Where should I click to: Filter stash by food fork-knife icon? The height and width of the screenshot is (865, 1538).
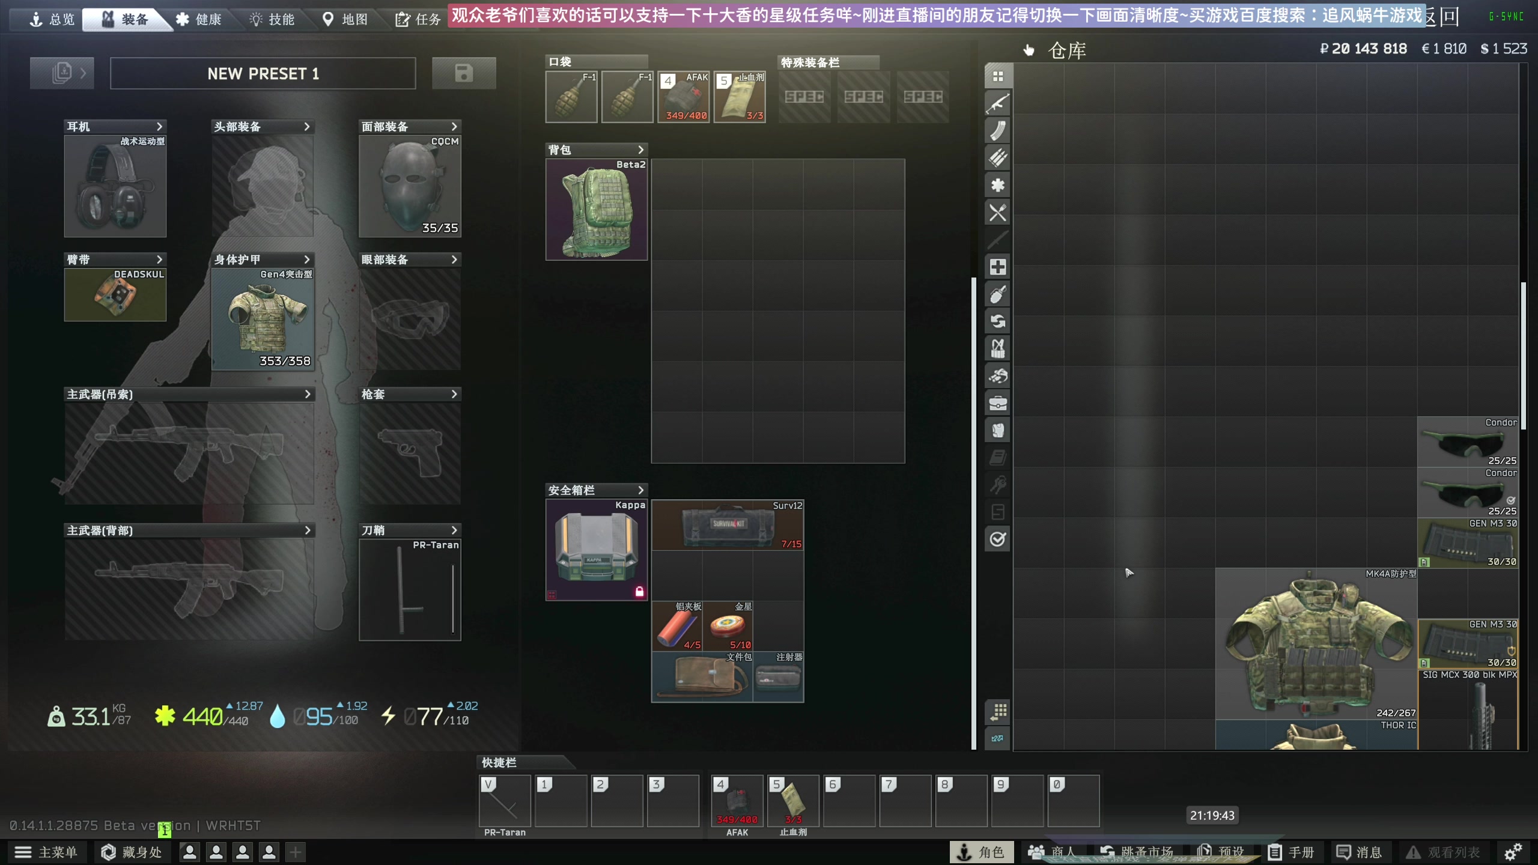coord(998,213)
